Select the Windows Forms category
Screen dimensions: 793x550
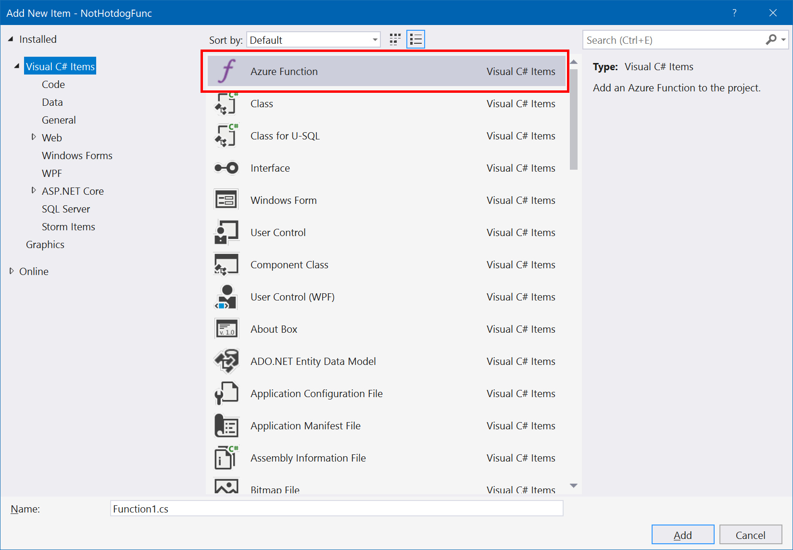pos(77,155)
